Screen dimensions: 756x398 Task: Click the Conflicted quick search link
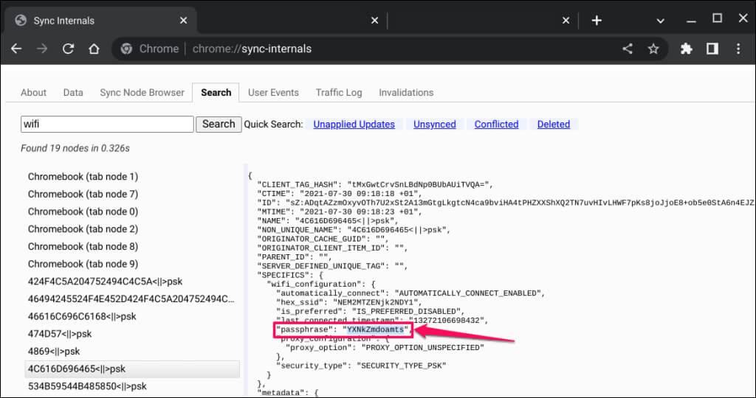pos(496,125)
